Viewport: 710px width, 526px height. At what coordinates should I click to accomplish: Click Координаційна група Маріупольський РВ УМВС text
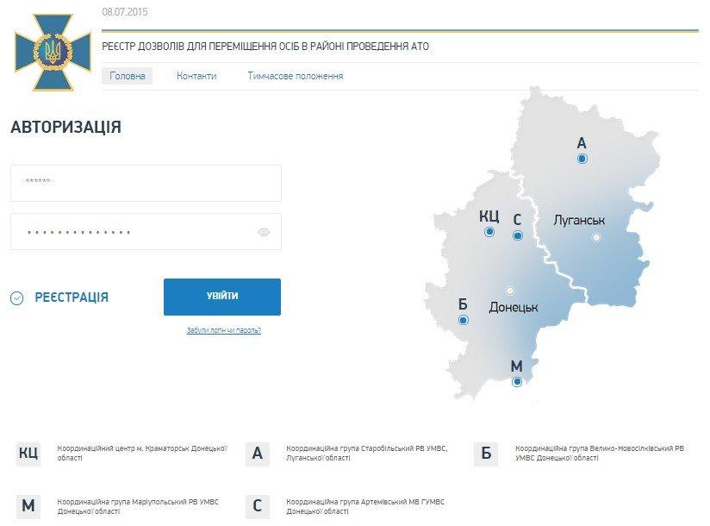pyautogui.click(x=138, y=506)
